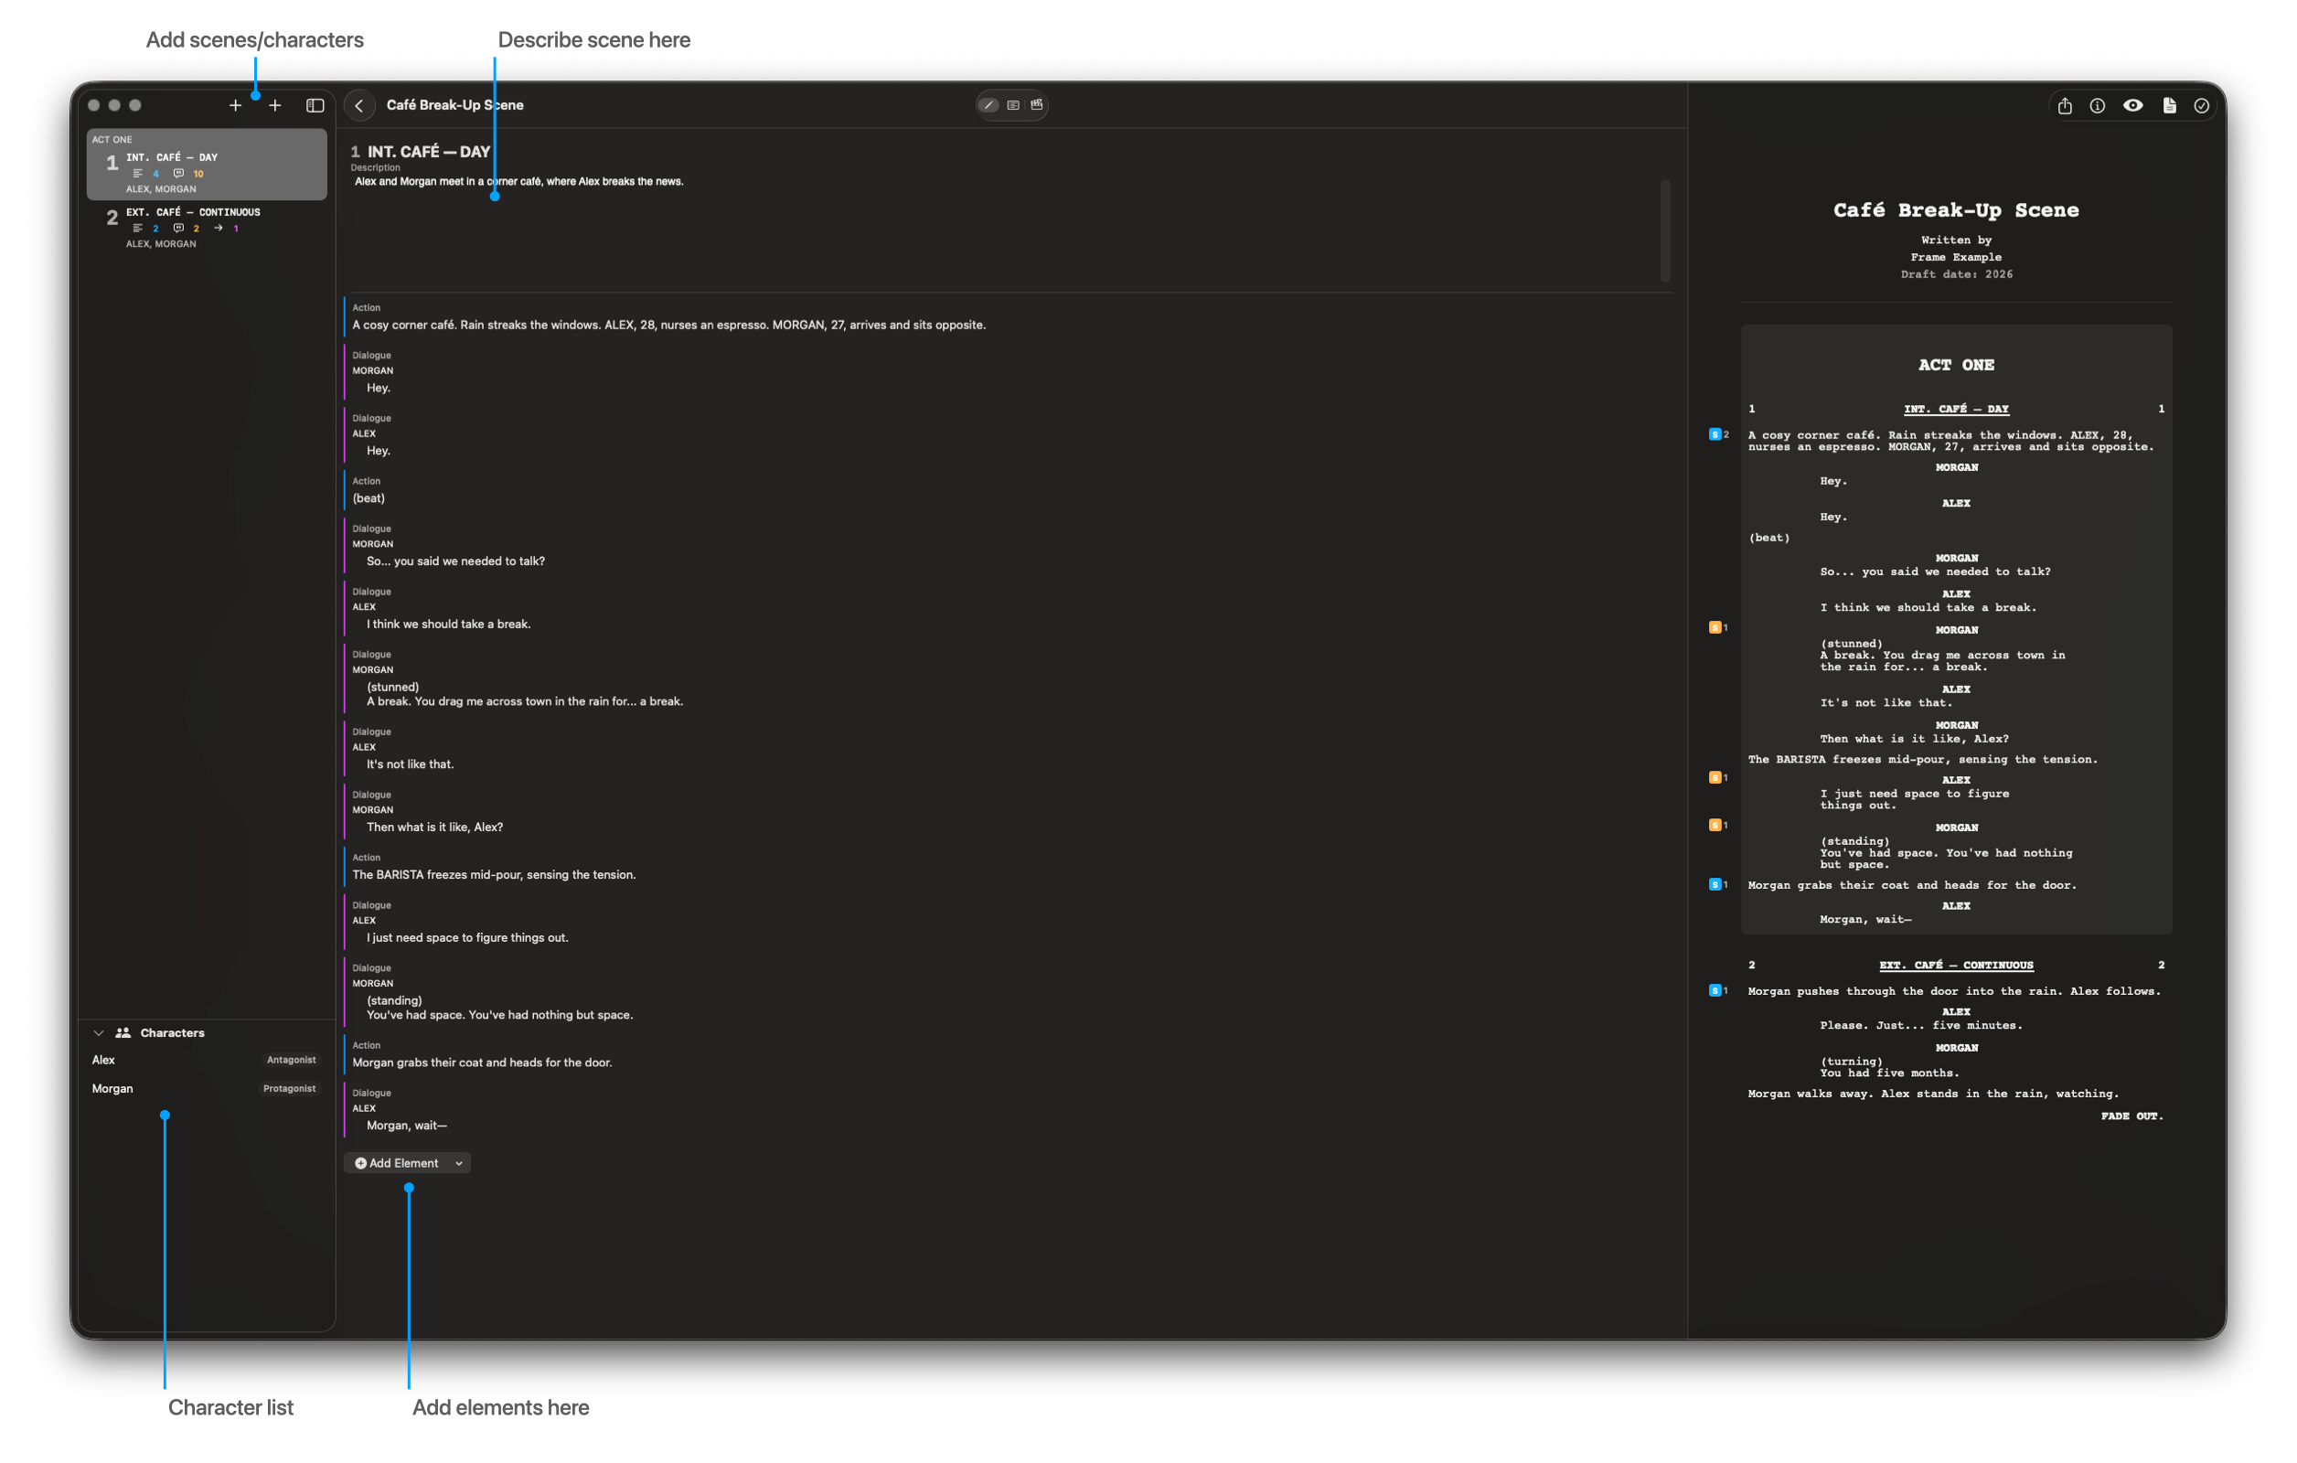The image size is (2297, 1463).
Task: Open the Add Element dropdown arrow
Action: 459,1163
